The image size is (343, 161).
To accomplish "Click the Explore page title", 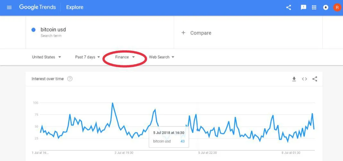I will (75, 7).
